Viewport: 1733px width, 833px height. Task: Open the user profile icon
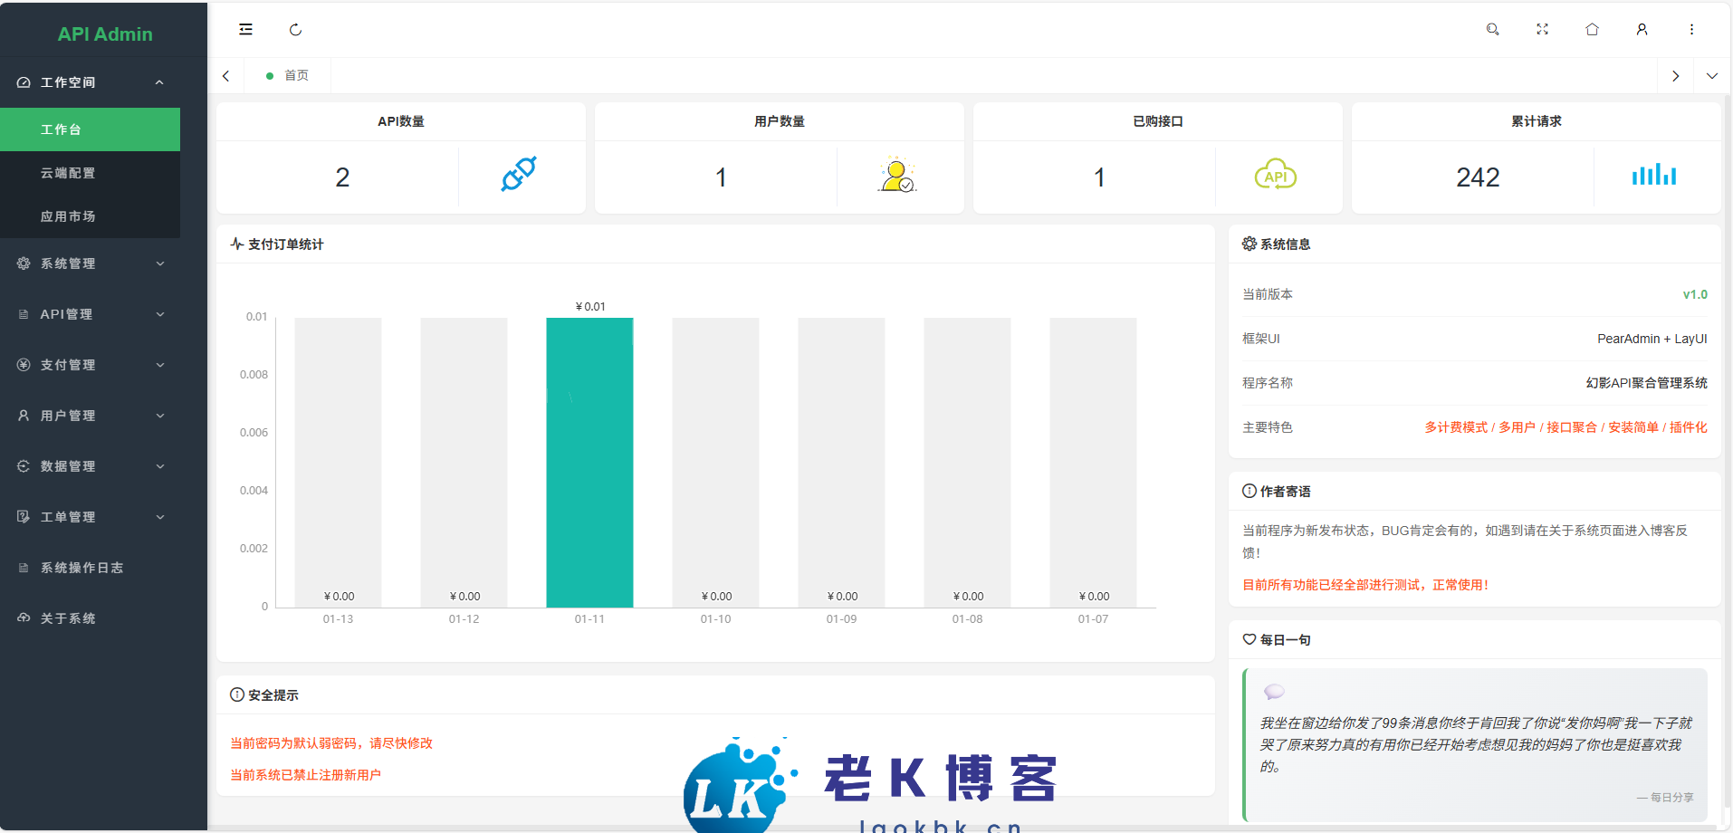click(x=1642, y=30)
